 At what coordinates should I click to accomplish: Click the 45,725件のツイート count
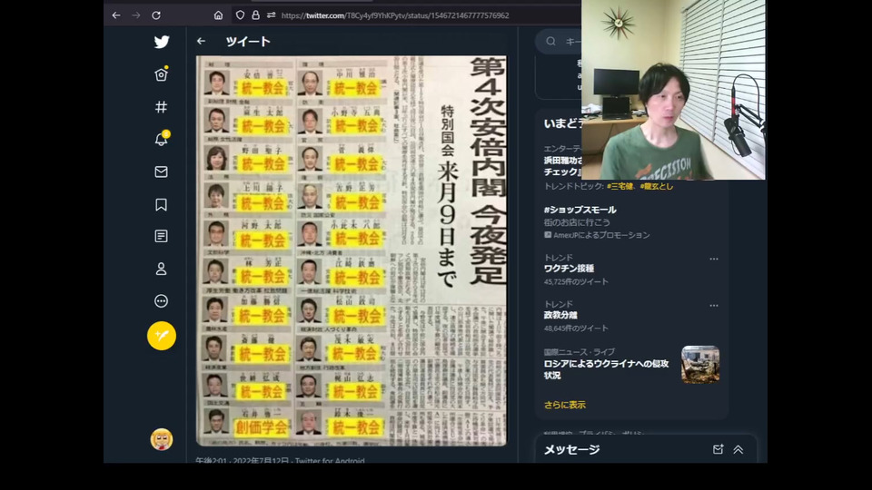coord(576,281)
